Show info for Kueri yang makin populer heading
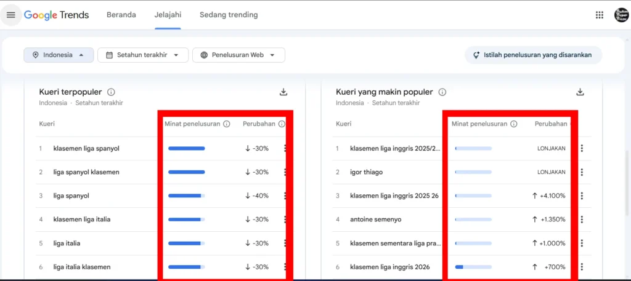This screenshot has width=631, height=281. click(x=442, y=92)
